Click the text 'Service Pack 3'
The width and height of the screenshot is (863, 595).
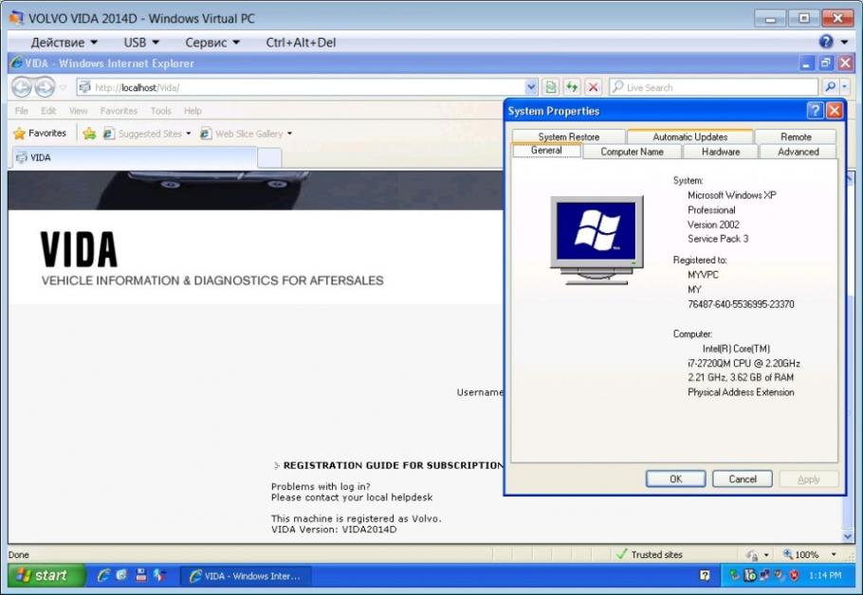pyautogui.click(x=718, y=239)
